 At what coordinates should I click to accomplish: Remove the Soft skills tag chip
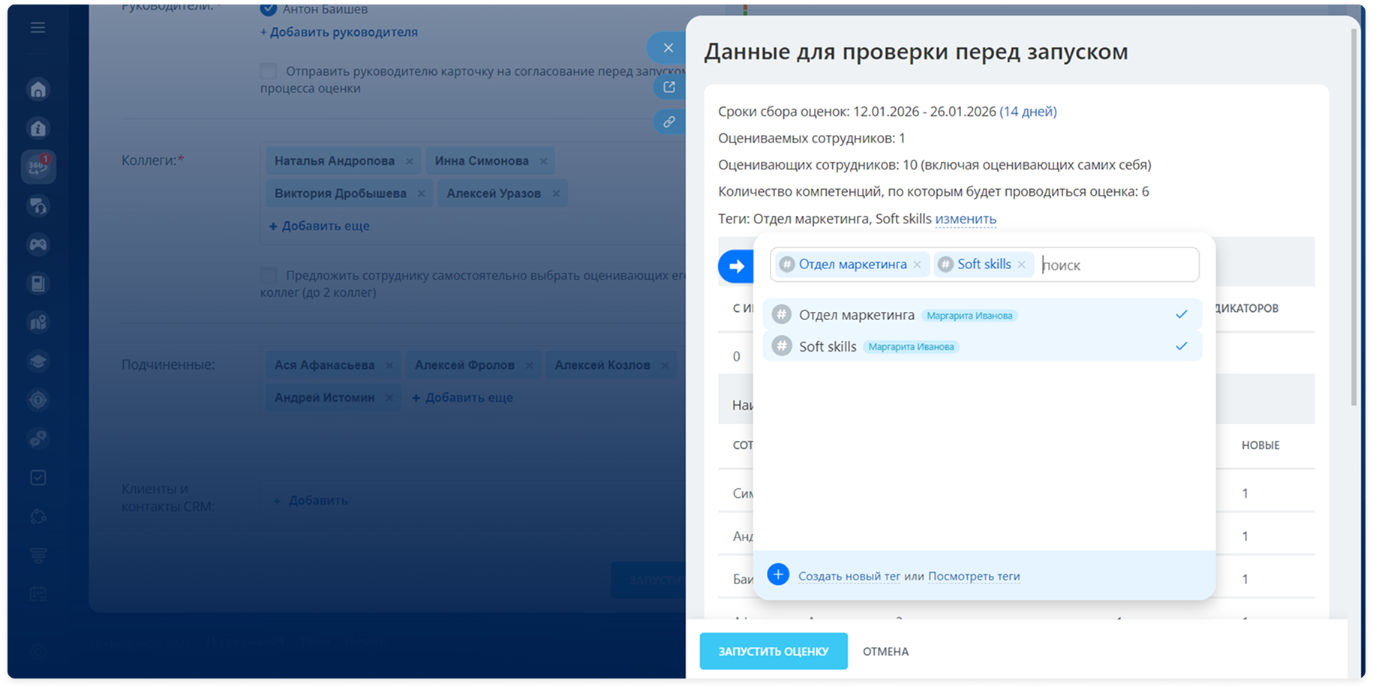(1021, 265)
